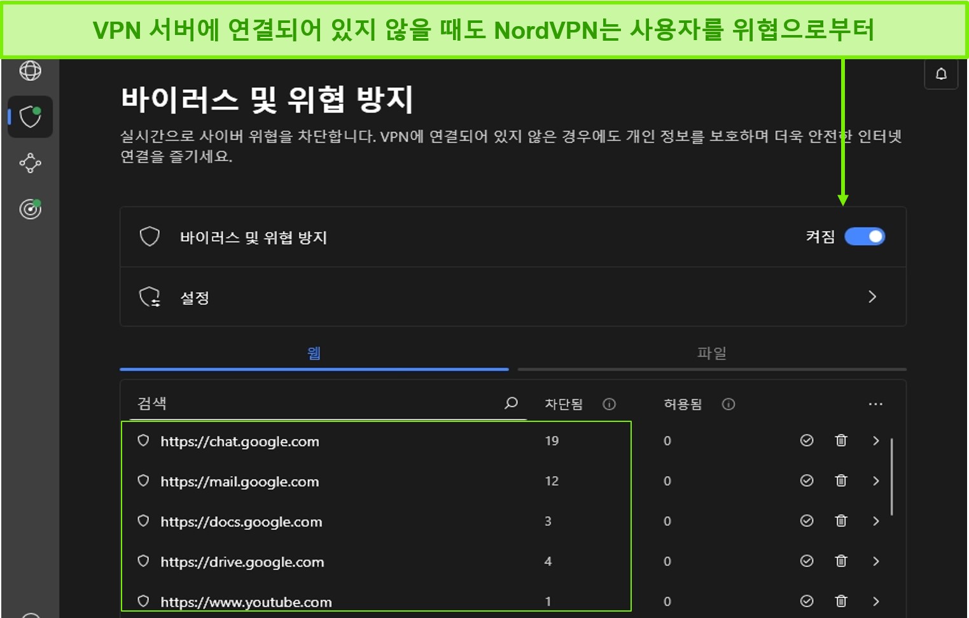Screen dimensions: 969x618
Task: Click the info icon next to 허용됨
Action: tap(728, 404)
